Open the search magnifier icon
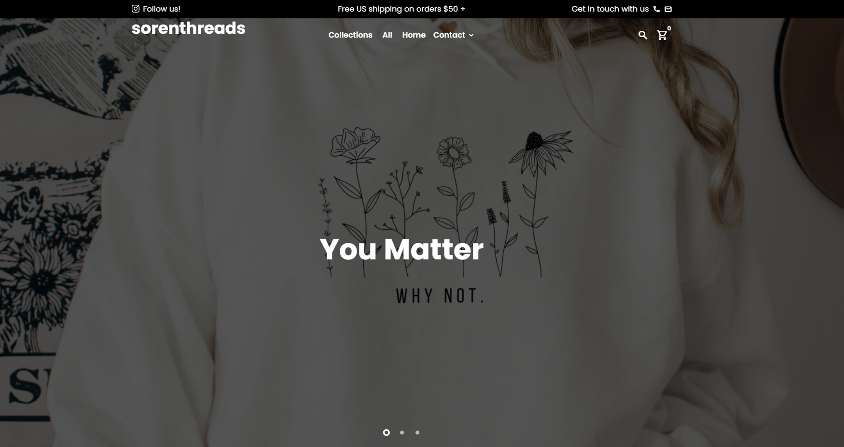The width and height of the screenshot is (844, 447). 643,35
